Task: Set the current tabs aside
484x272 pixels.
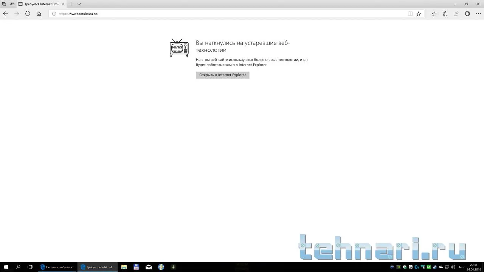Action: pyautogui.click(x=12, y=4)
